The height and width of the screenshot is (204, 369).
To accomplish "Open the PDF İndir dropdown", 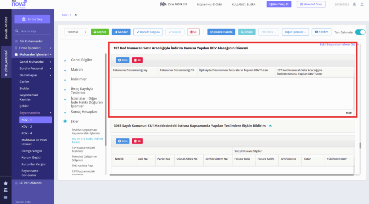I will 268,32.
